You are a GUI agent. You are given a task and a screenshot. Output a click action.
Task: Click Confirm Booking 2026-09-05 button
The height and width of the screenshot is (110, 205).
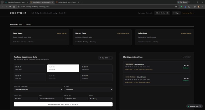63,104
